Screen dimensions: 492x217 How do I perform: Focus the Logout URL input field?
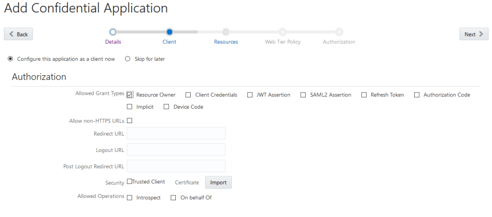(176, 149)
